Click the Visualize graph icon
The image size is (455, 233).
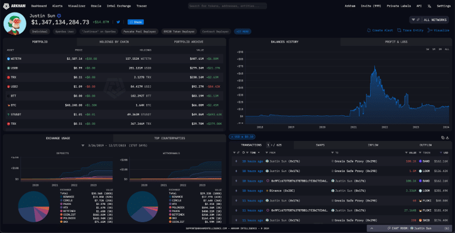430,30
